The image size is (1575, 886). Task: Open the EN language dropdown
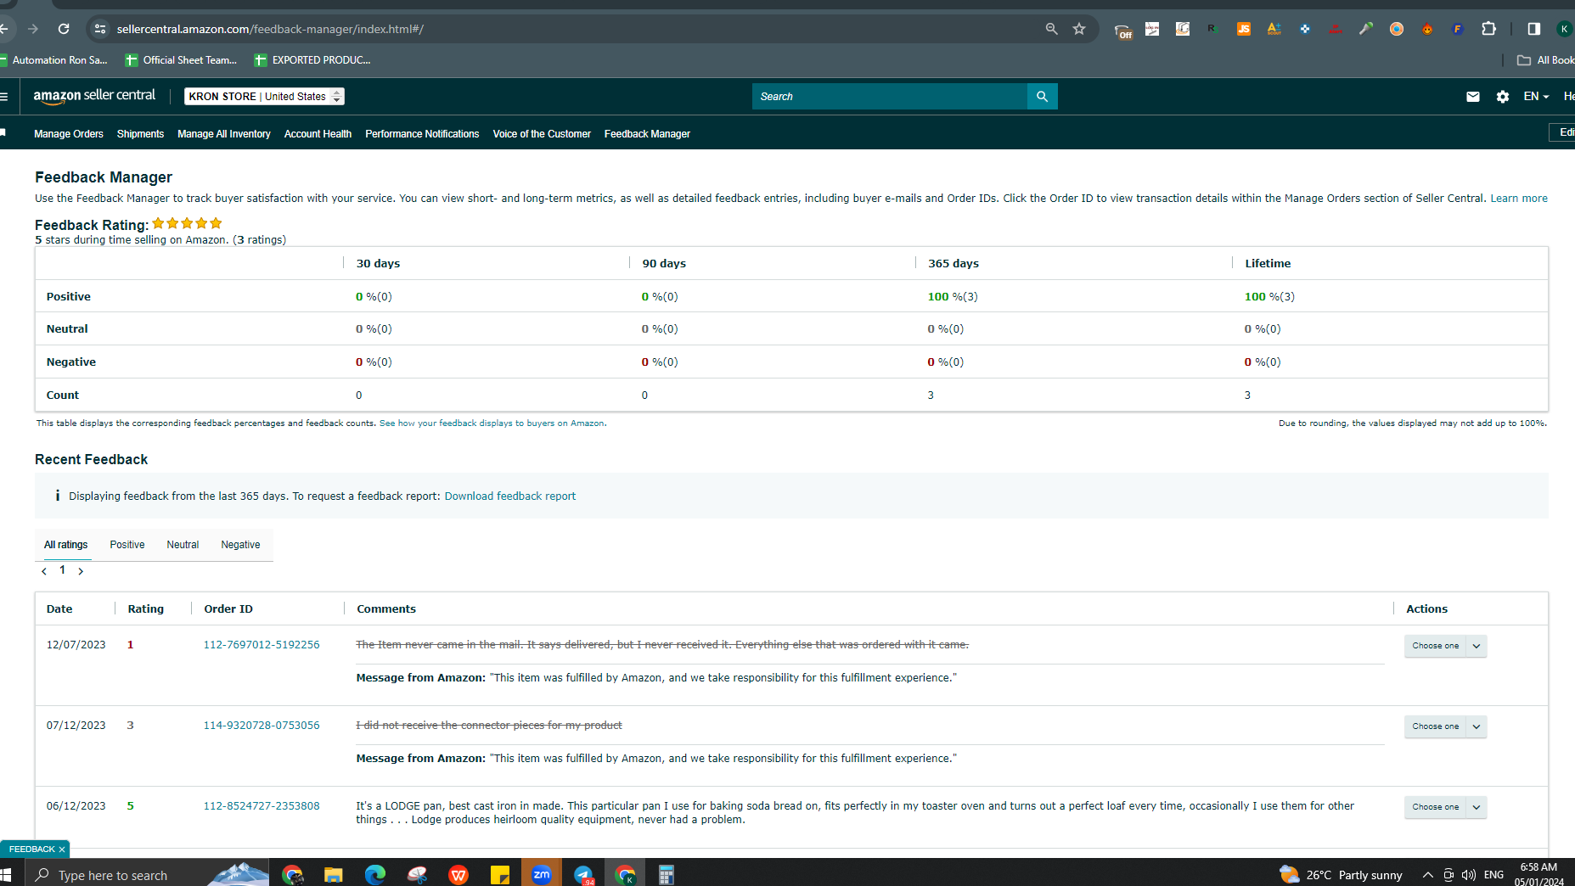(x=1536, y=97)
